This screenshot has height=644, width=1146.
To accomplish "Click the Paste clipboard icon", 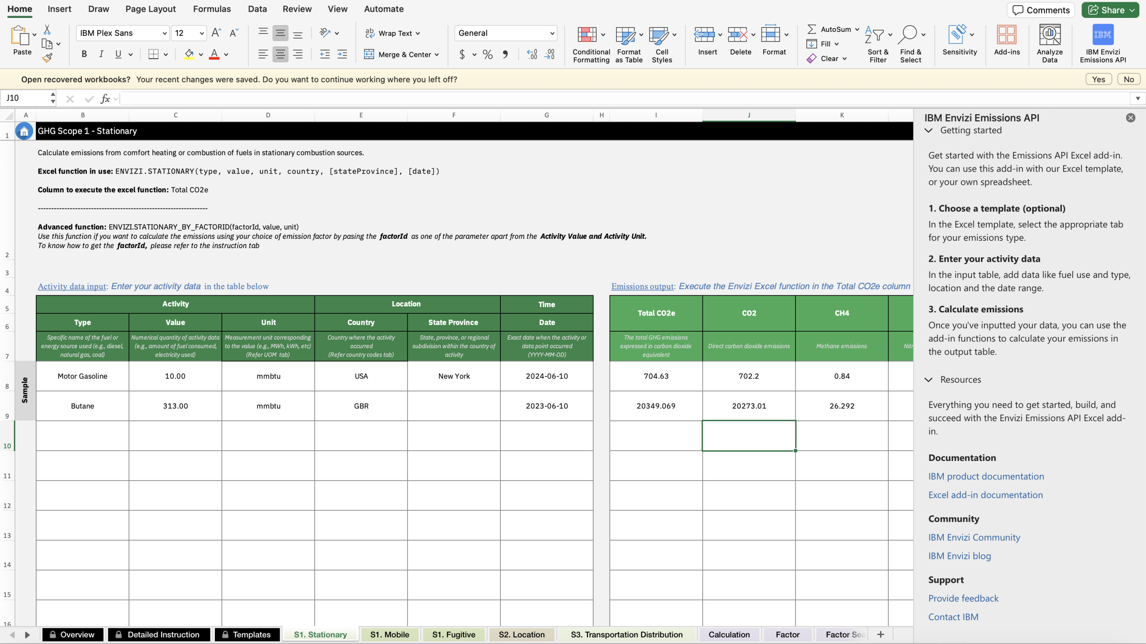I will pyautogui.click(x=20, y=36).
